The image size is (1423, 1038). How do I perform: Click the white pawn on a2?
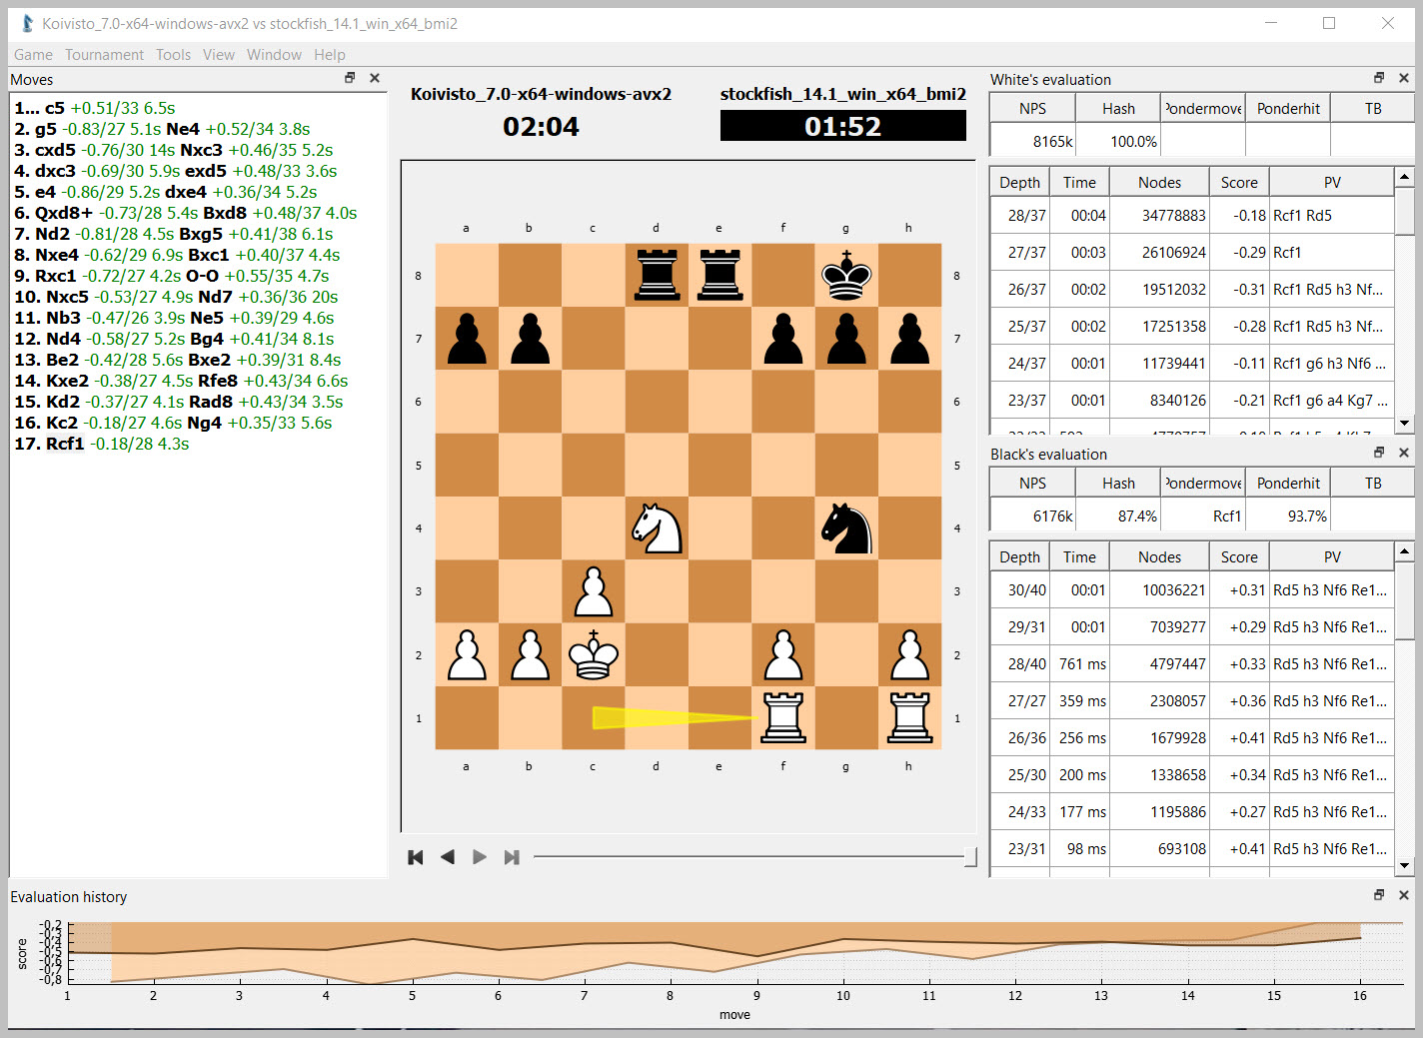tap(467, 654)
